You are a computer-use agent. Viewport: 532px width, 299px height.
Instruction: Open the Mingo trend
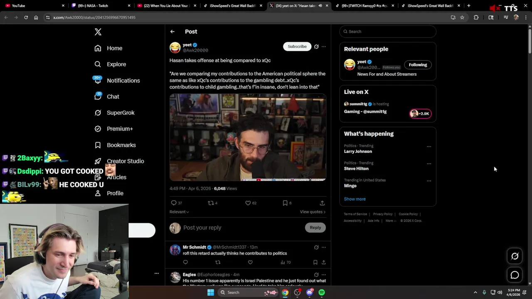pyautogui.click(x=350, y=186)
